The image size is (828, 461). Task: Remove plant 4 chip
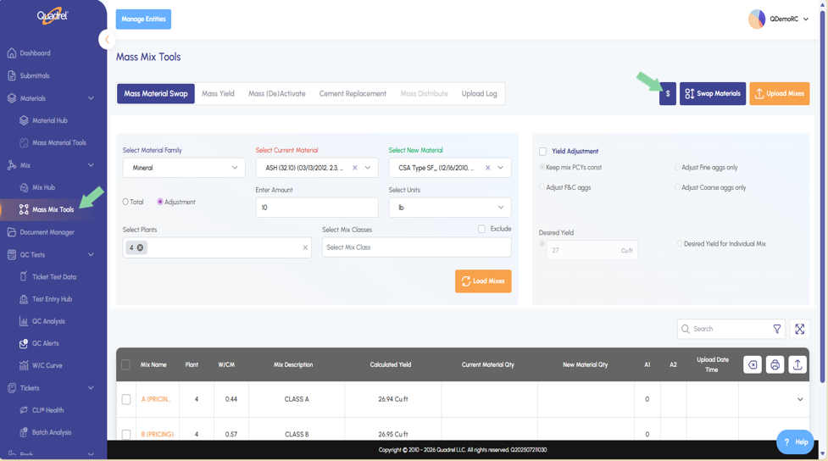click(140, 247)
